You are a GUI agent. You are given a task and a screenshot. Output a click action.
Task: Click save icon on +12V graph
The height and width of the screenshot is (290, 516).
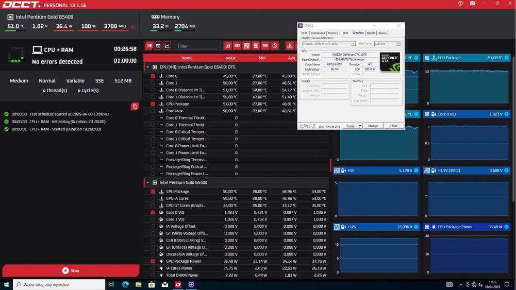tap(337, 227)
